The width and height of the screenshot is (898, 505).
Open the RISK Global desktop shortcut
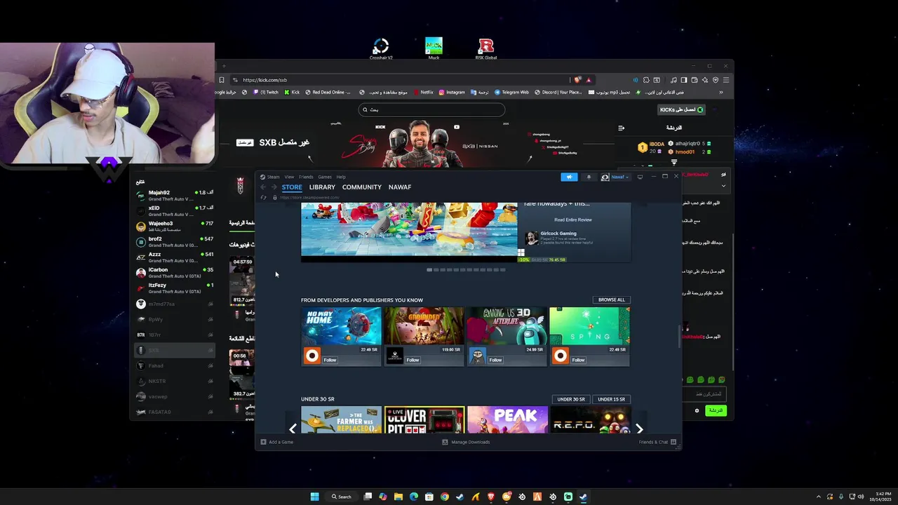point(486,48)
